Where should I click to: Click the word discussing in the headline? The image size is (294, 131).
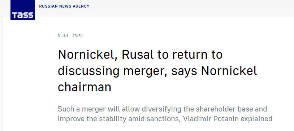pos(88,71)
